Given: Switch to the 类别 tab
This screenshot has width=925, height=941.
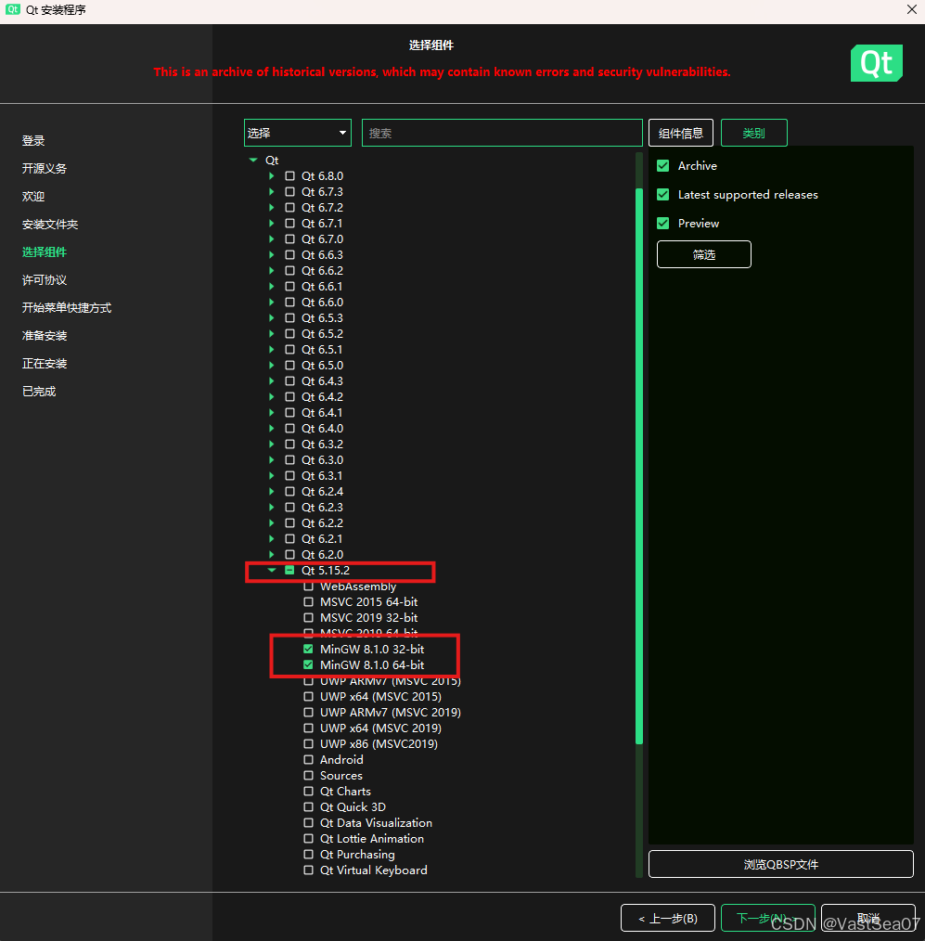Looking at the screenshot, I should click(754, 133).
